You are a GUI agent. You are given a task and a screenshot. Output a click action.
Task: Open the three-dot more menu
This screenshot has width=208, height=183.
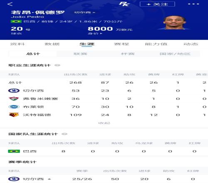[193, 4]
